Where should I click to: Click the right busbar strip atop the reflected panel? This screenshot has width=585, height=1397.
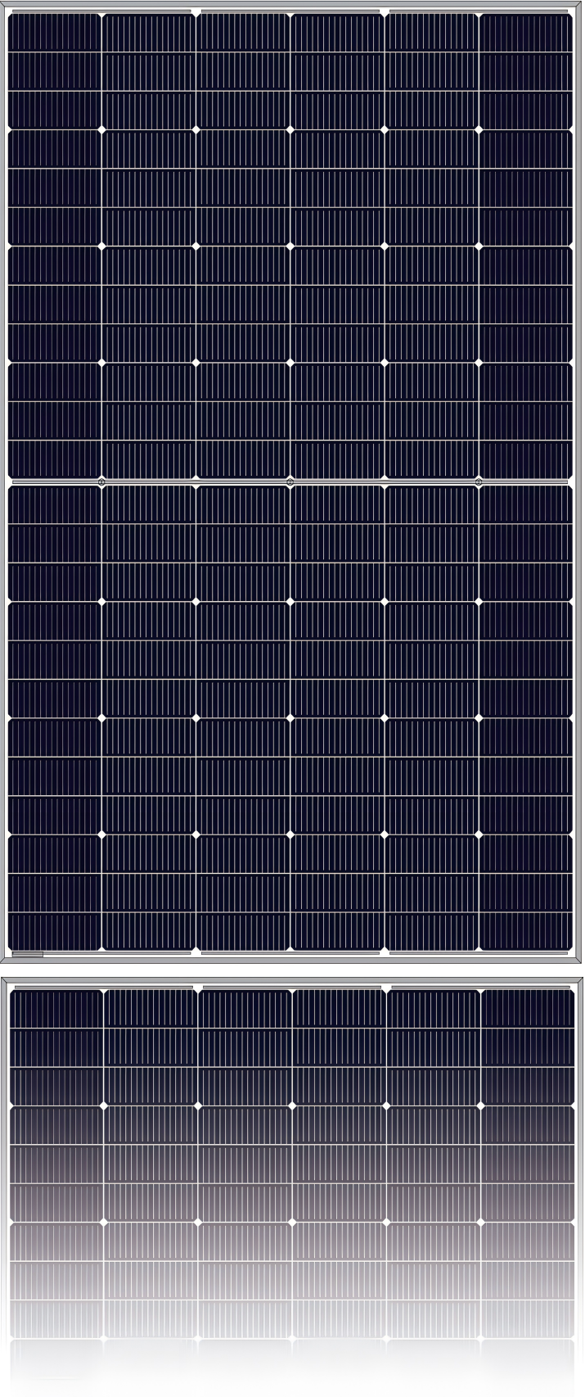pyautogui.click(x=480, y=988)
